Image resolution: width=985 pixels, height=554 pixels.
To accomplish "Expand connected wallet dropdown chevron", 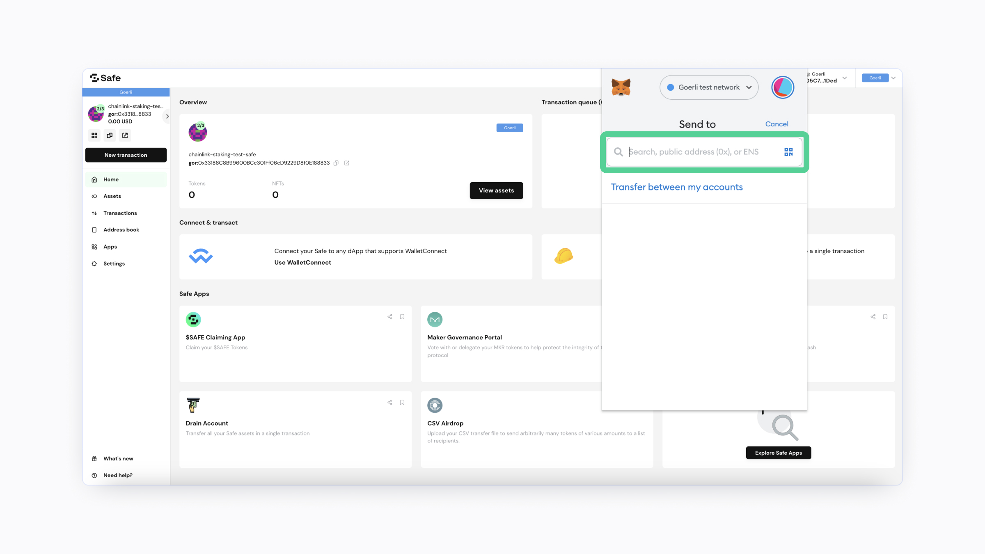I will (x=845, y=78).
